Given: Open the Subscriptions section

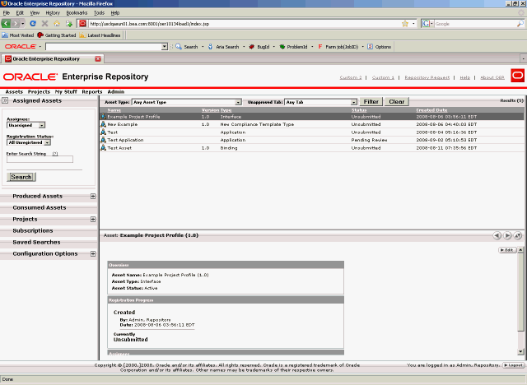Looking at the screenshot, I should pyautogui.click(x=33, y=230).
